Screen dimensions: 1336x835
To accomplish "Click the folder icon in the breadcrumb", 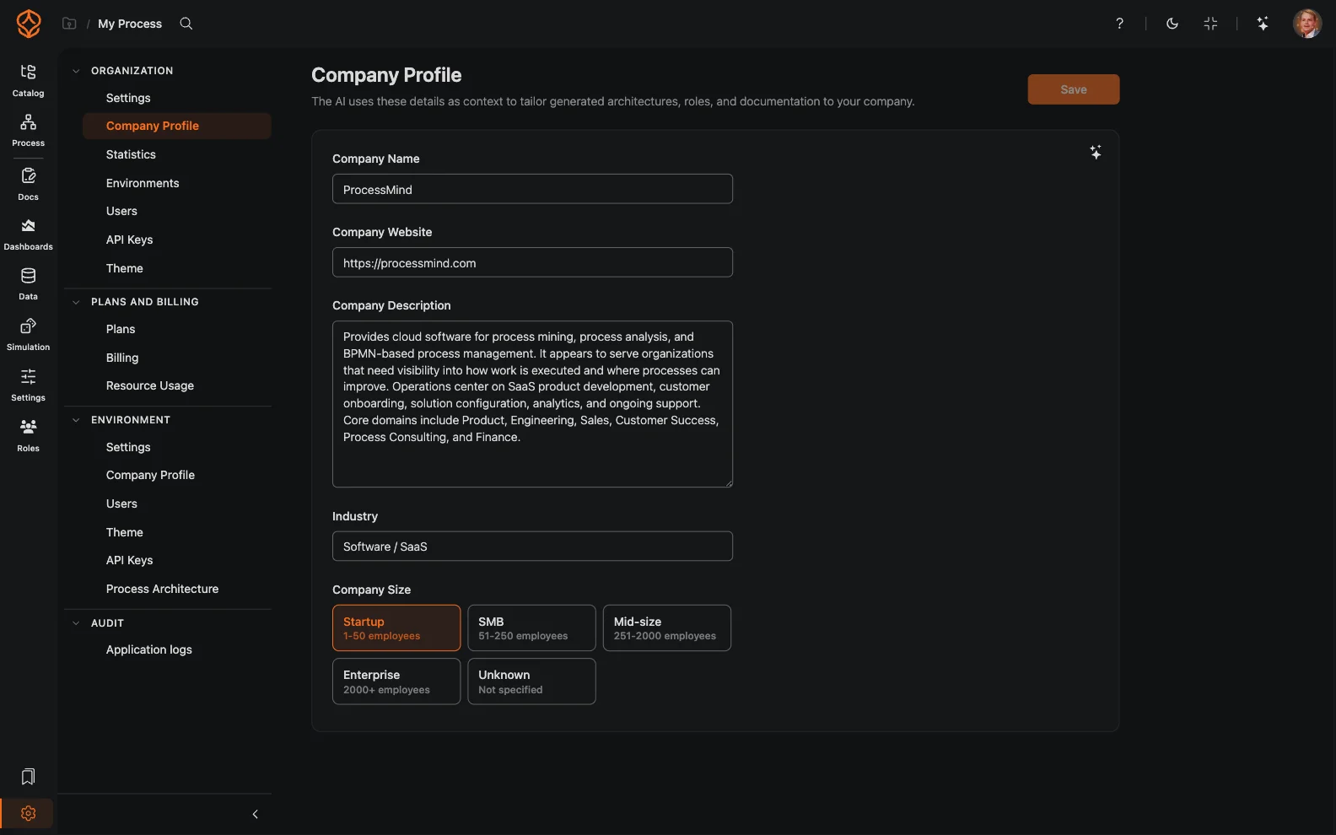I will pyautogui.click(x=69, y=24).
